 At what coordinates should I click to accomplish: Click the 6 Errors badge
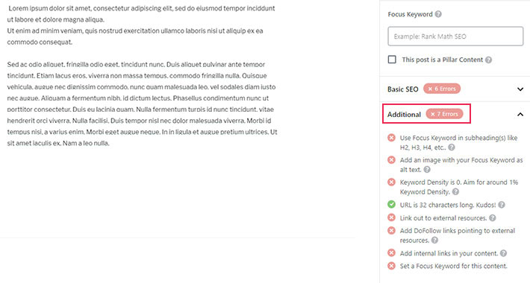click(442, 89)
